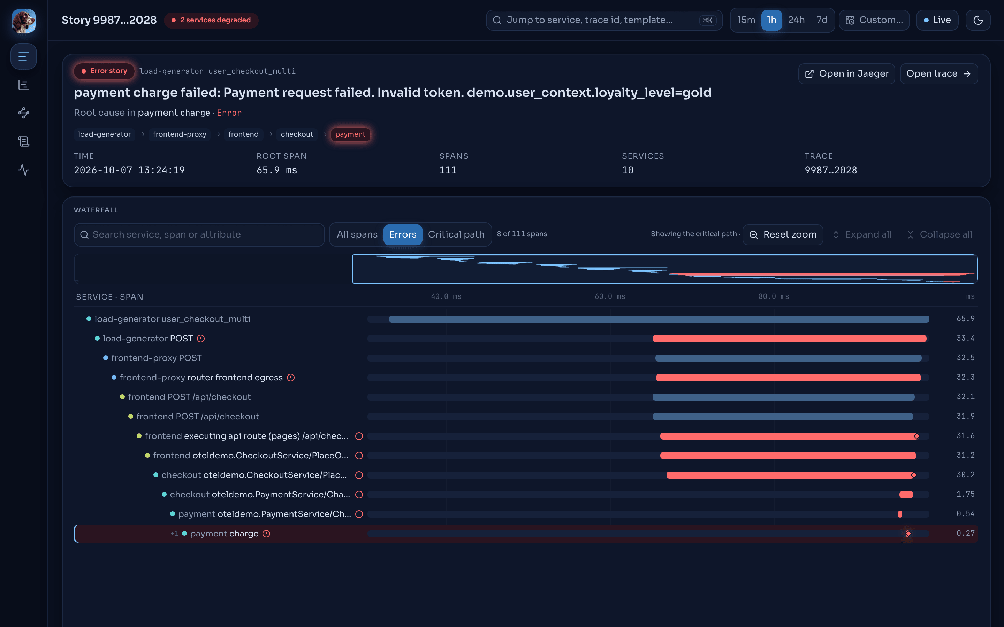Image resolution: width=1004 pixels, height=627 pixels.
Task: Open the activity pulse sidebar icon
Action: (x=24, y=170)
